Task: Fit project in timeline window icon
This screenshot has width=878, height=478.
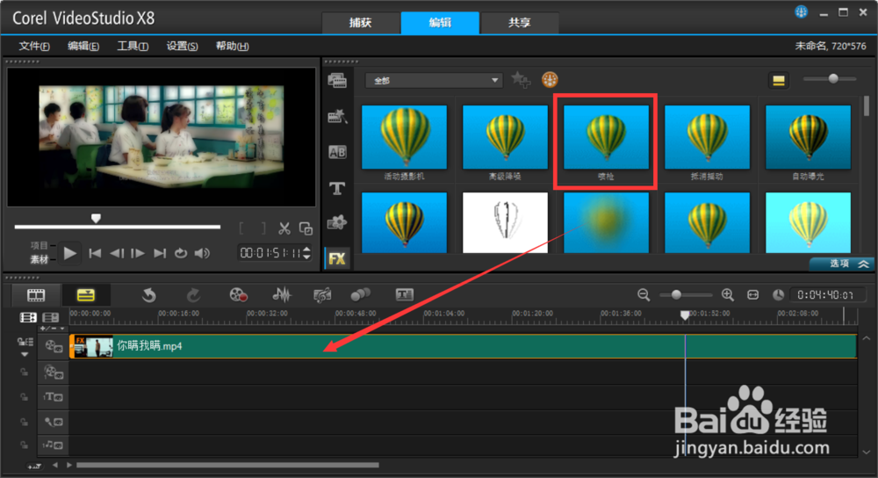Action: coord(753,294)
